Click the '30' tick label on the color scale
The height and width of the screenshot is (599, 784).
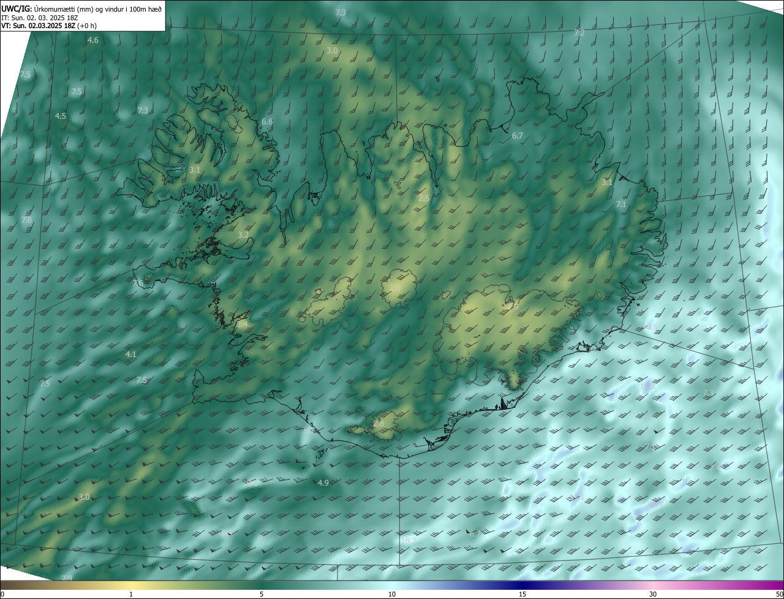[653, 595]
